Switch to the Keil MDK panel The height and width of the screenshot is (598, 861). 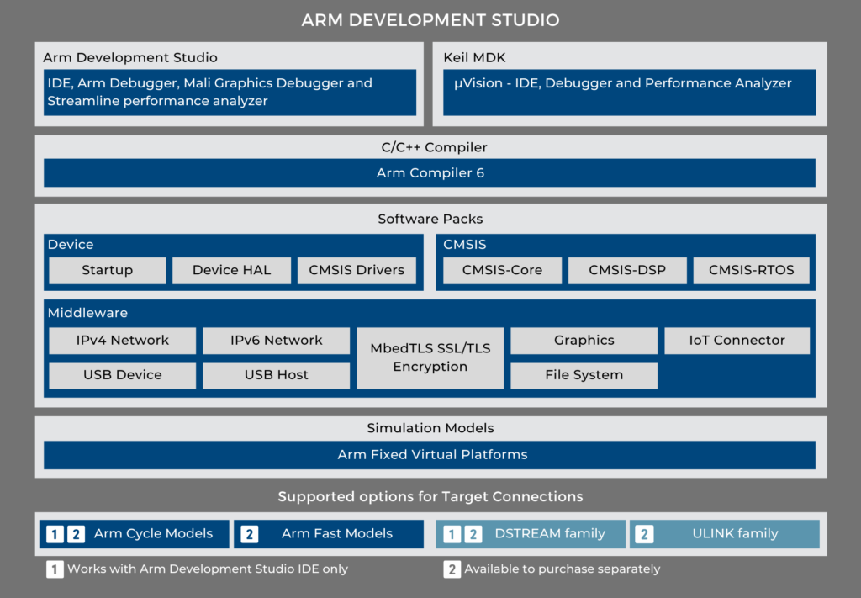click(629, 82)
